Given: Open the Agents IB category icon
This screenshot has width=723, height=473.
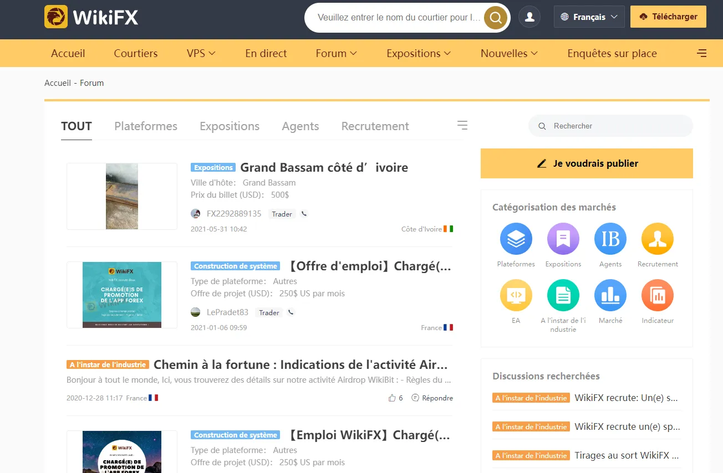Looking at the screenshot, I should [610, 239].
